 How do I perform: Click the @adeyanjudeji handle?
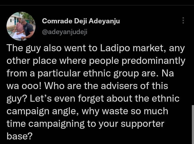point(65,32)
